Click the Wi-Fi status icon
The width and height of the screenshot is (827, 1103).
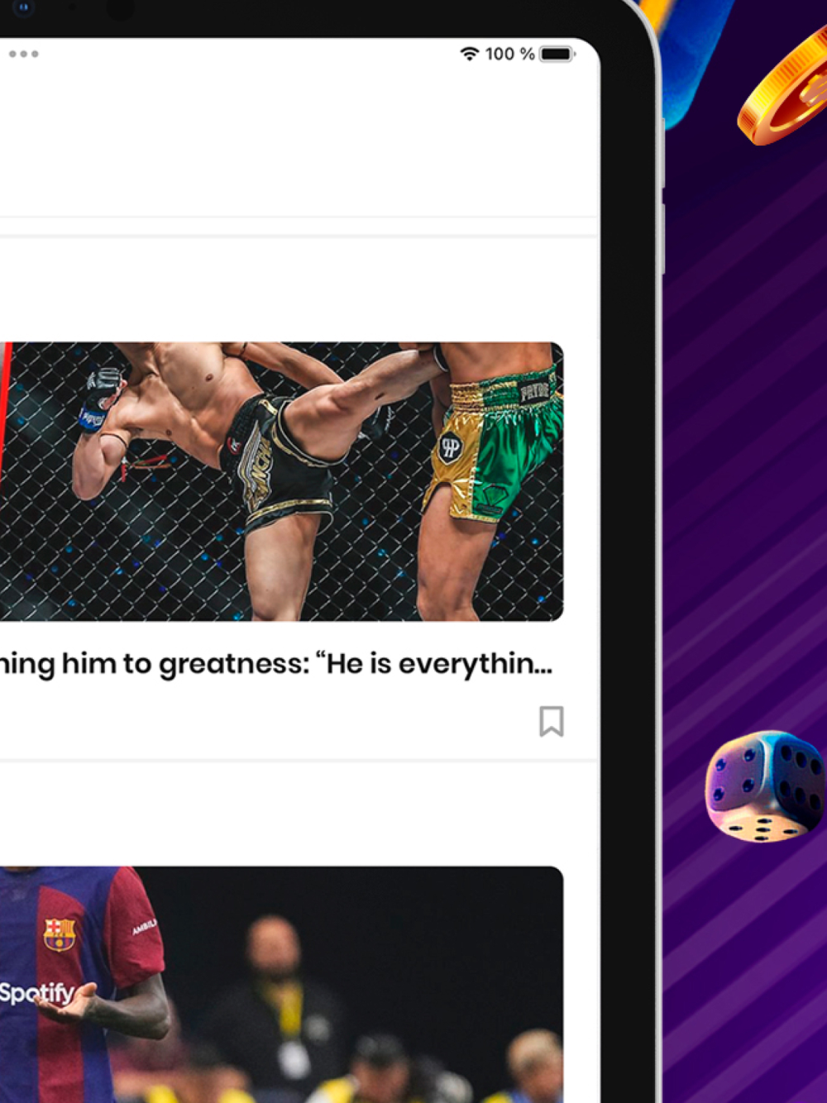[469, 54]
